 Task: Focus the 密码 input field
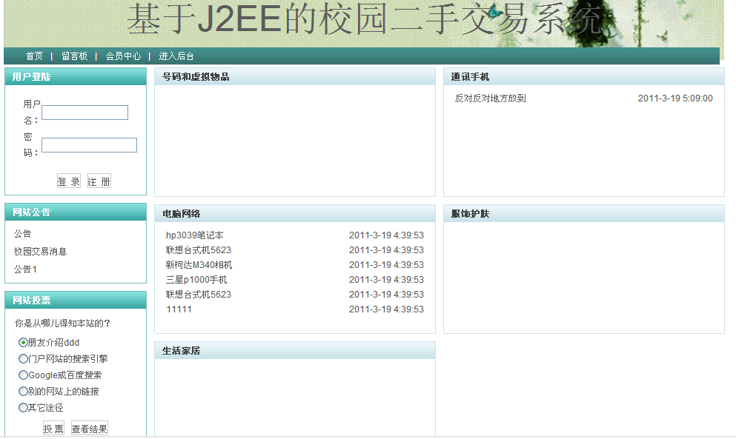[89, 145]
